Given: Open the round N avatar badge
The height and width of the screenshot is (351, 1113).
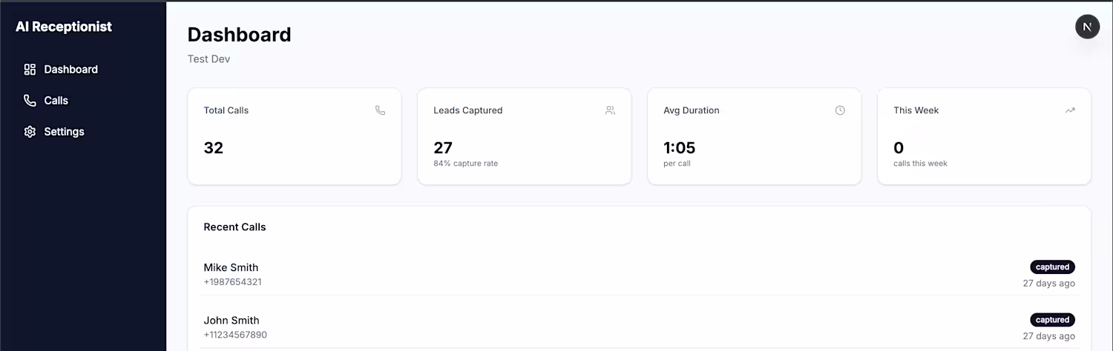Looking at the screenshot, I should pos(1087,27).
